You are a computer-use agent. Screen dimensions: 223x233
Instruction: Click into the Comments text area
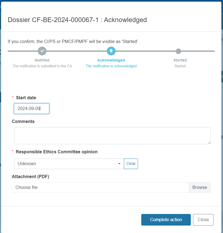click(112, 135)
